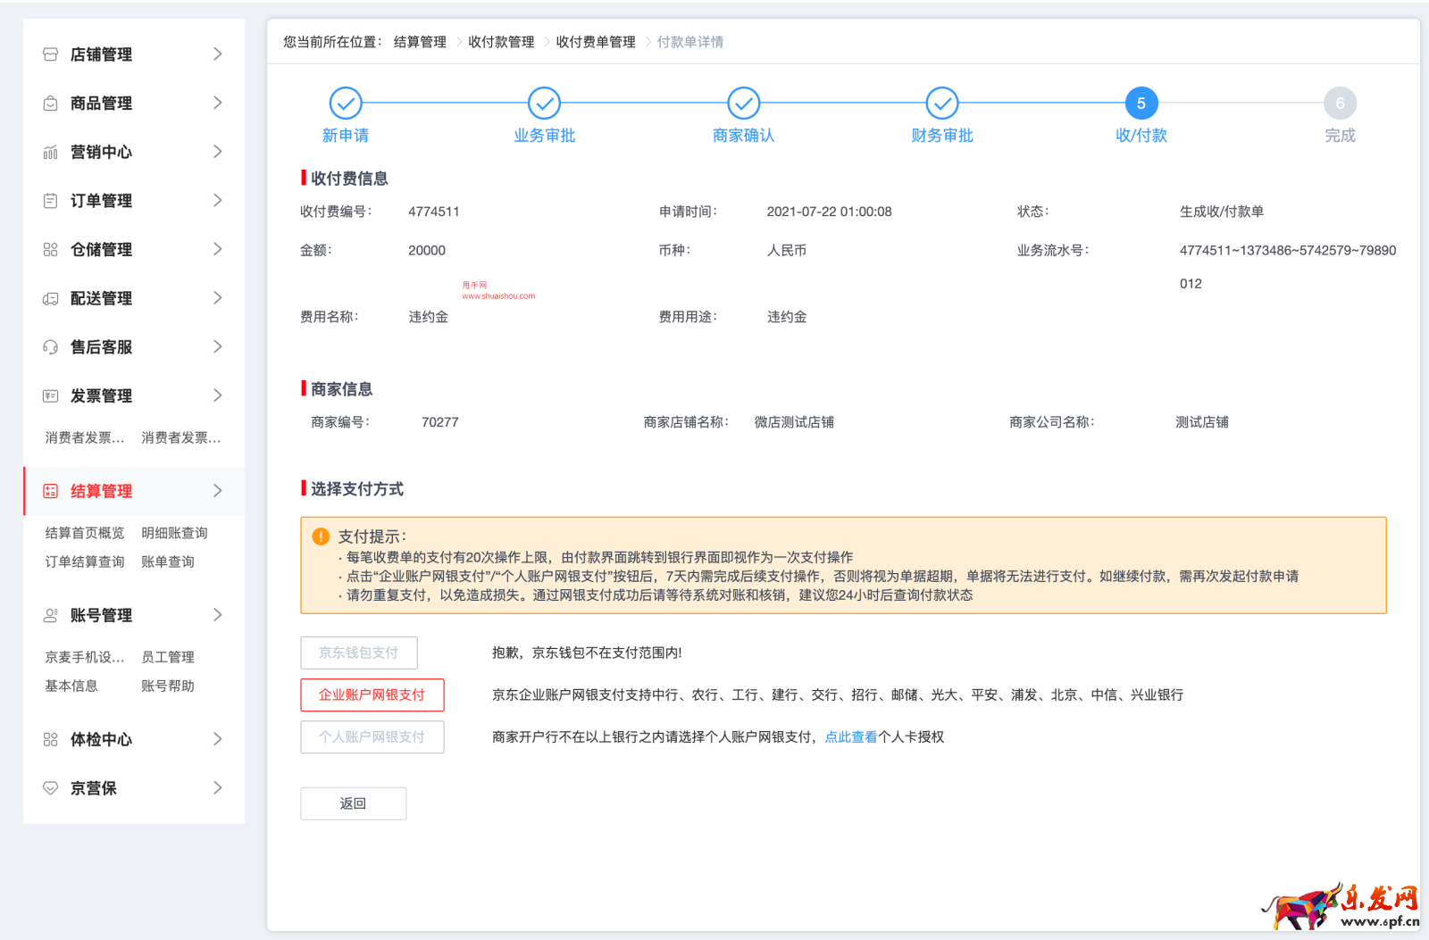1429x940 pixels.
Task: Select the 发票管理 invoice icon
Action: click(x=49, y=395)
